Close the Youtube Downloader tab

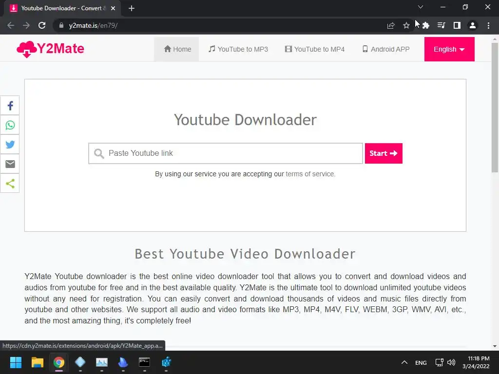coord(113,8)
